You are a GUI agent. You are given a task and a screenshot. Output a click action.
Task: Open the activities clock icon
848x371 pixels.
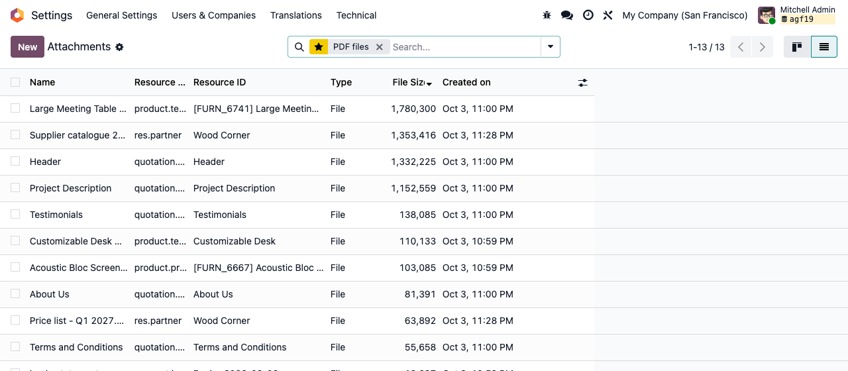588,15
